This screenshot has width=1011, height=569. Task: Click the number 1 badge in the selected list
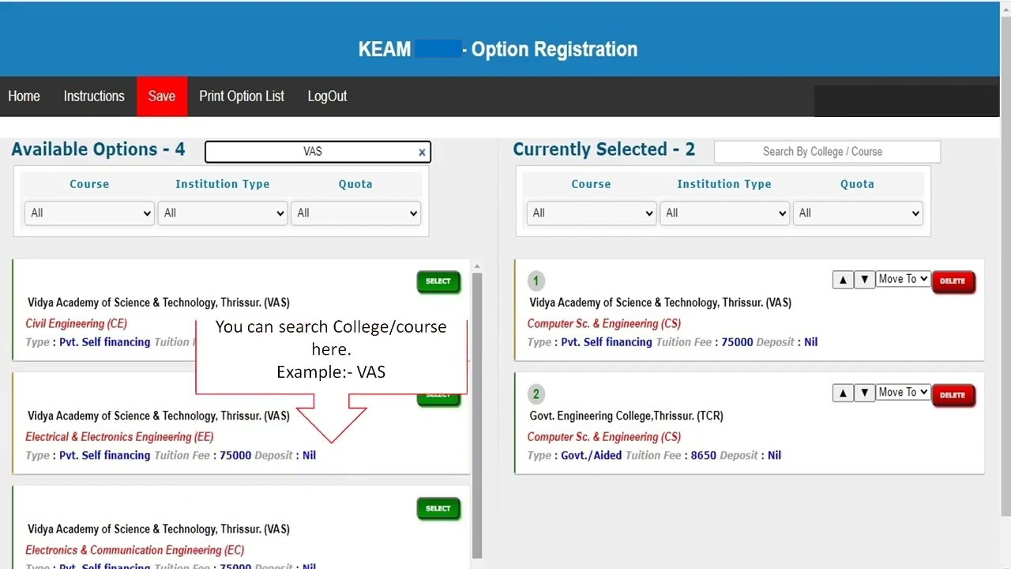[x=536, y=281]
